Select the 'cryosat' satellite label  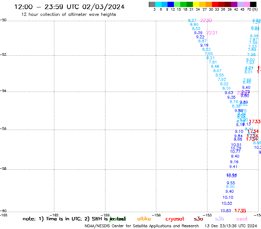coord(175,219)
